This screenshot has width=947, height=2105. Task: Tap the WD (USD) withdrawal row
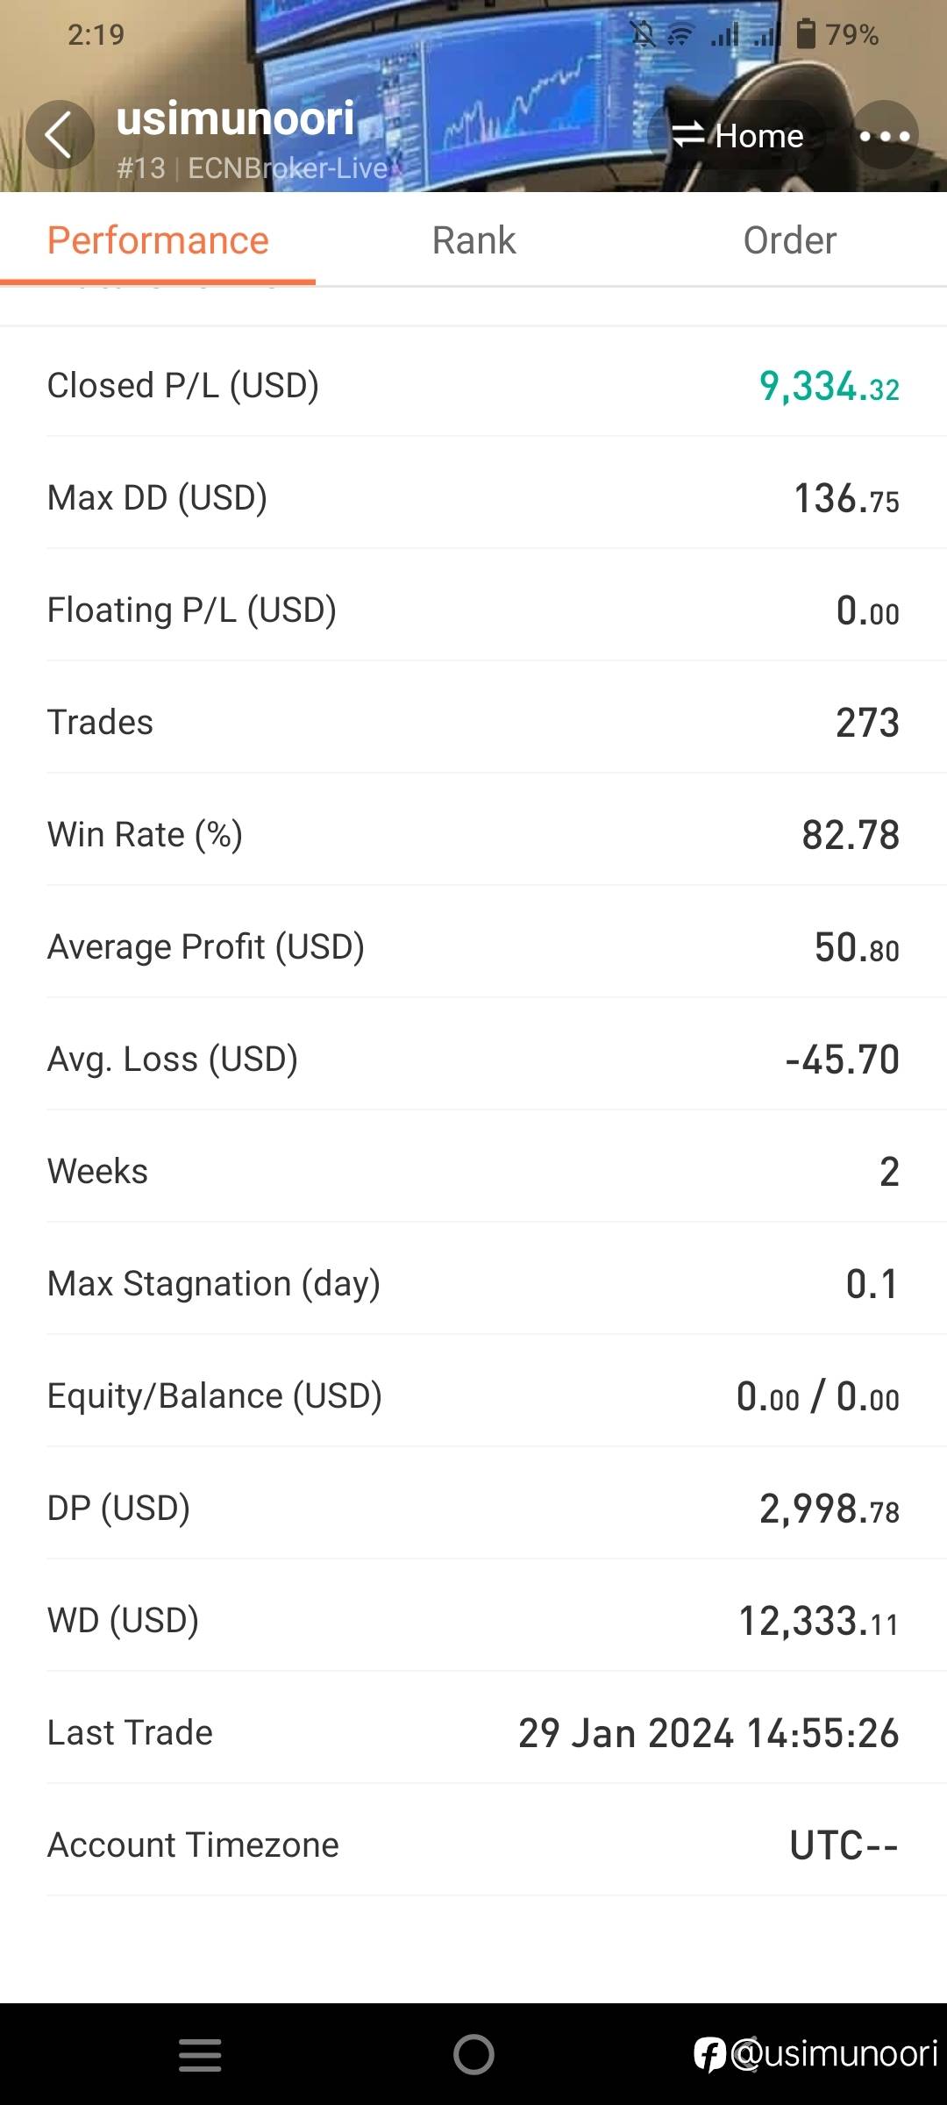[x=473, y=1621]
